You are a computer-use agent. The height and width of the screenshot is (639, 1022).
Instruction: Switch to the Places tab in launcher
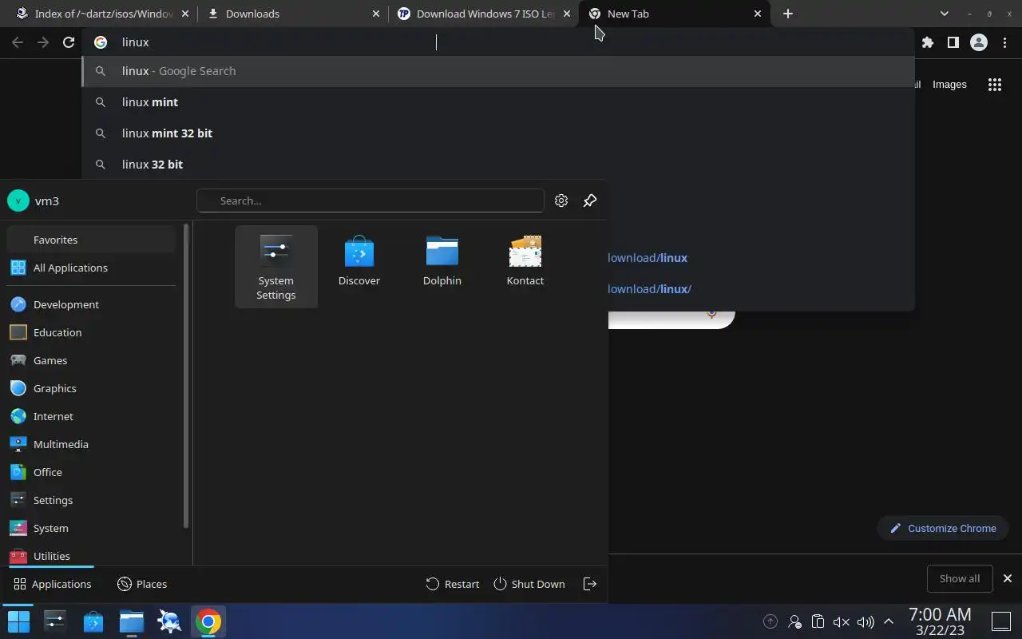pyautogui.click(x=142, y=584)
